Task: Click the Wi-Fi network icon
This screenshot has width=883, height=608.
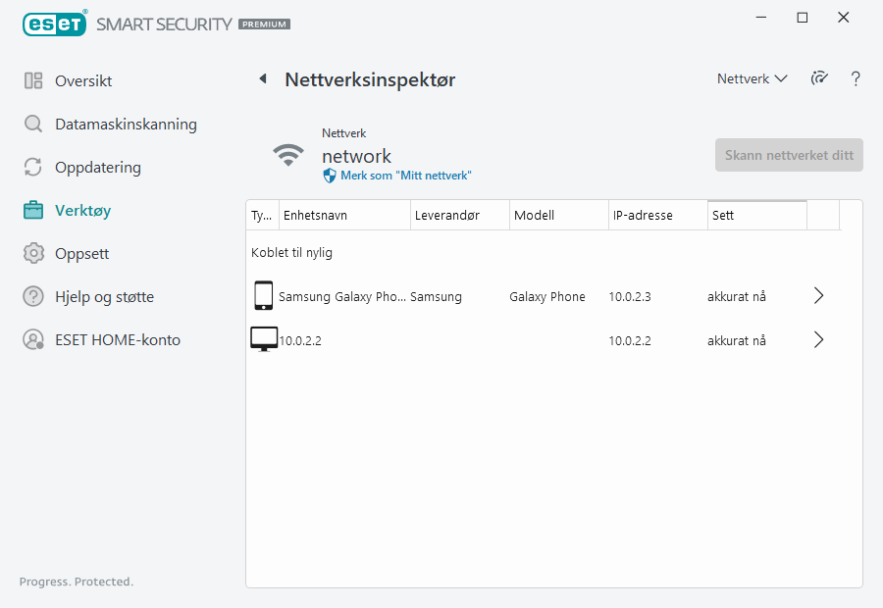Action: 288,155
